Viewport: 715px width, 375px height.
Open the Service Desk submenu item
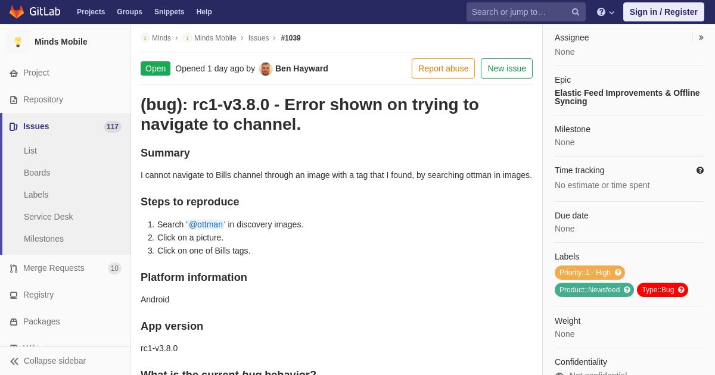pos(48,217)
